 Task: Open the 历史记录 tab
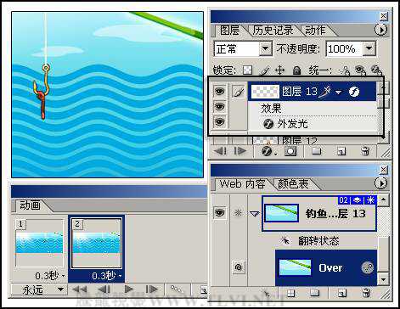click(273, 31)
